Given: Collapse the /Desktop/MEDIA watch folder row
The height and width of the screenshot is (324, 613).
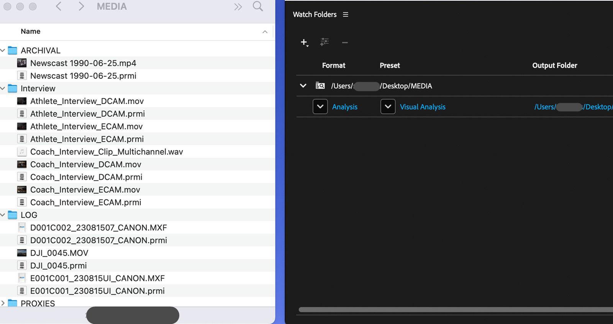Looking at the screenshot, I should [x=303, y=86].
